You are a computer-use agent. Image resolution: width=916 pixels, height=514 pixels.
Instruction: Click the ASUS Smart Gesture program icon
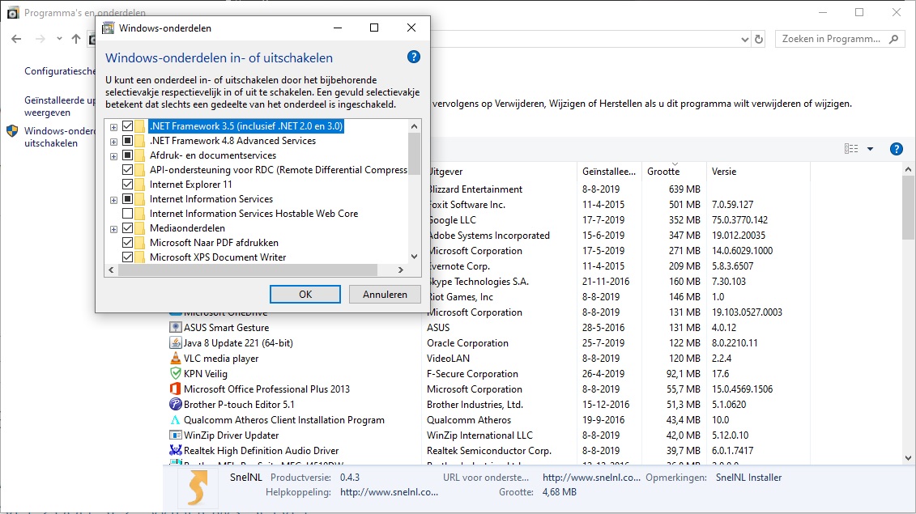pyautogui.click(x=175, y=328)
